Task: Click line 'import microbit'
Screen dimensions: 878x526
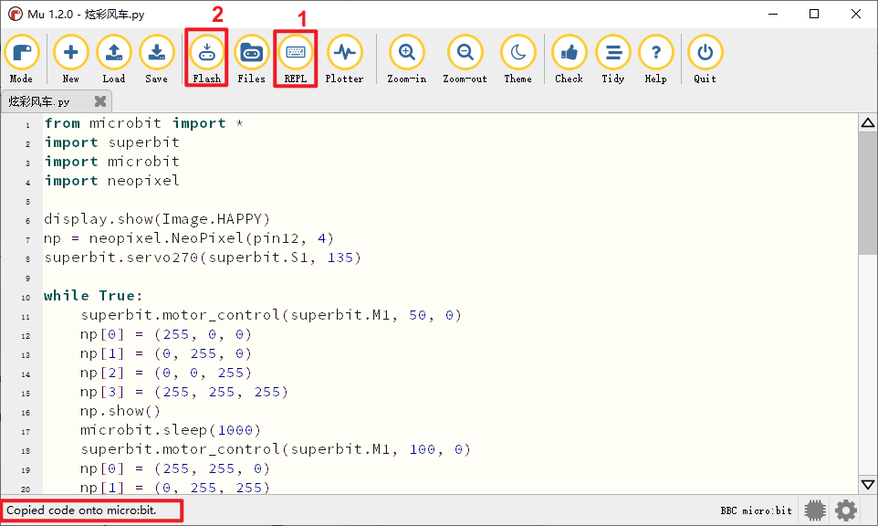Action: (x=112, y=162)
